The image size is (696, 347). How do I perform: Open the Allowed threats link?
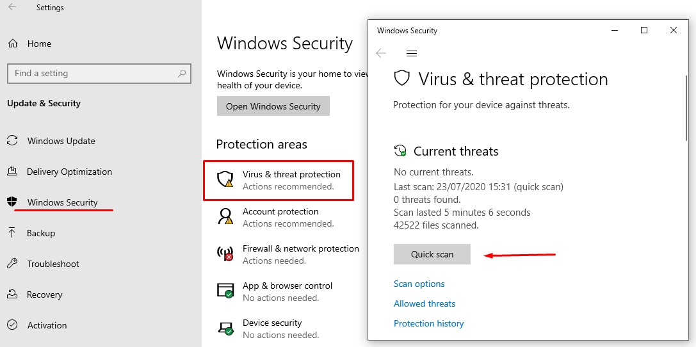425,303
